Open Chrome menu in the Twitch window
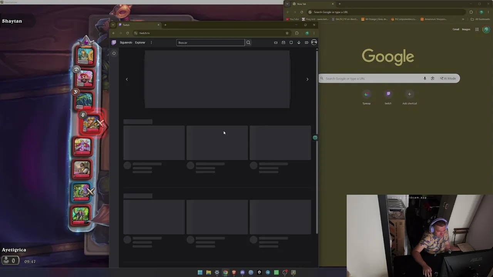Screen dimensions: 493x277 (x=314, y=33)
